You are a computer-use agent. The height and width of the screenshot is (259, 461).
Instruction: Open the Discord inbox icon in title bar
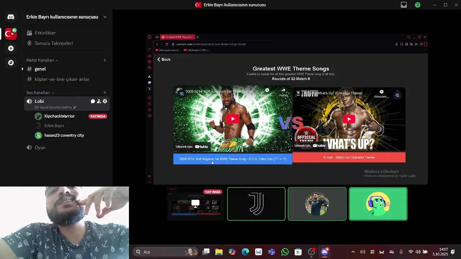pyautogui.click(x=404, y=5)
